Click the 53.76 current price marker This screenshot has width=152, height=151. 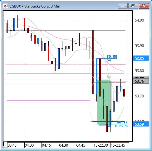[x=141, y=81]
